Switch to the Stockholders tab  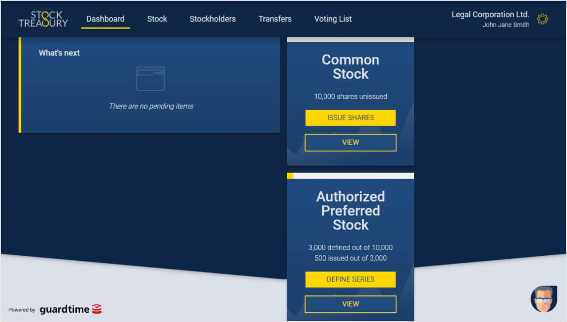pyautogui.click(x=213, y=19)
